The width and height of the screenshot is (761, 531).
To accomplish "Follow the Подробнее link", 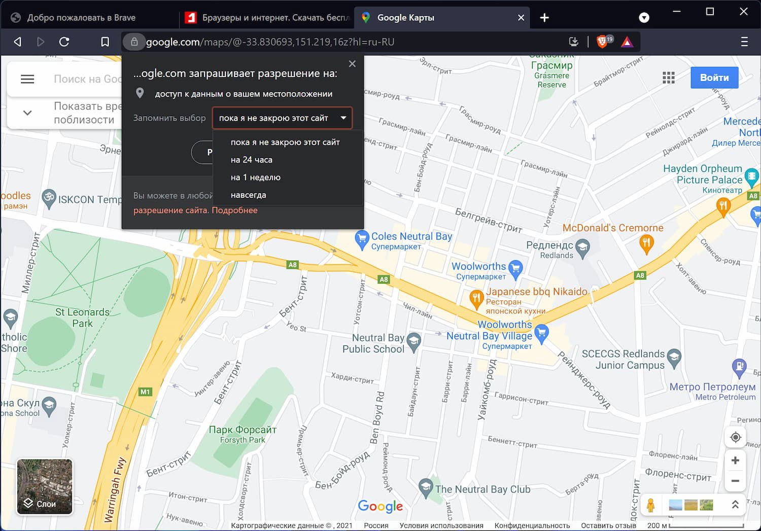I will coord(234,210).
